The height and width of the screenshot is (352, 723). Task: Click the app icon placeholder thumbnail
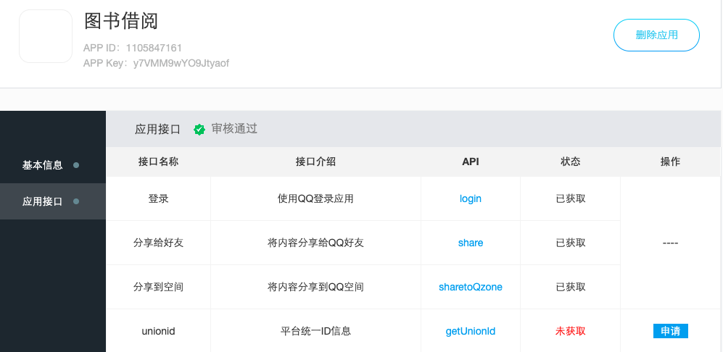pos(46,36)
